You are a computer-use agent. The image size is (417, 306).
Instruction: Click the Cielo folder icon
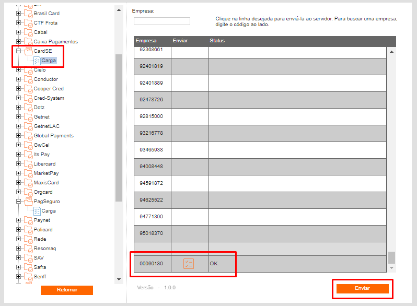28,70
